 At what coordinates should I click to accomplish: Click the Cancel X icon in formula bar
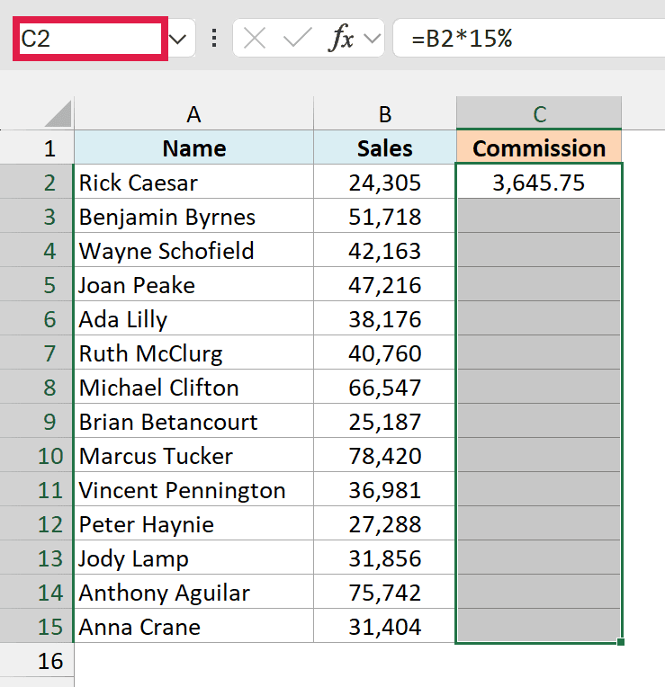point(255,39)
